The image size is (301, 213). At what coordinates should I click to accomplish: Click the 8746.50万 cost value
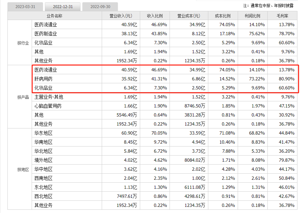(x=195, y=106)
